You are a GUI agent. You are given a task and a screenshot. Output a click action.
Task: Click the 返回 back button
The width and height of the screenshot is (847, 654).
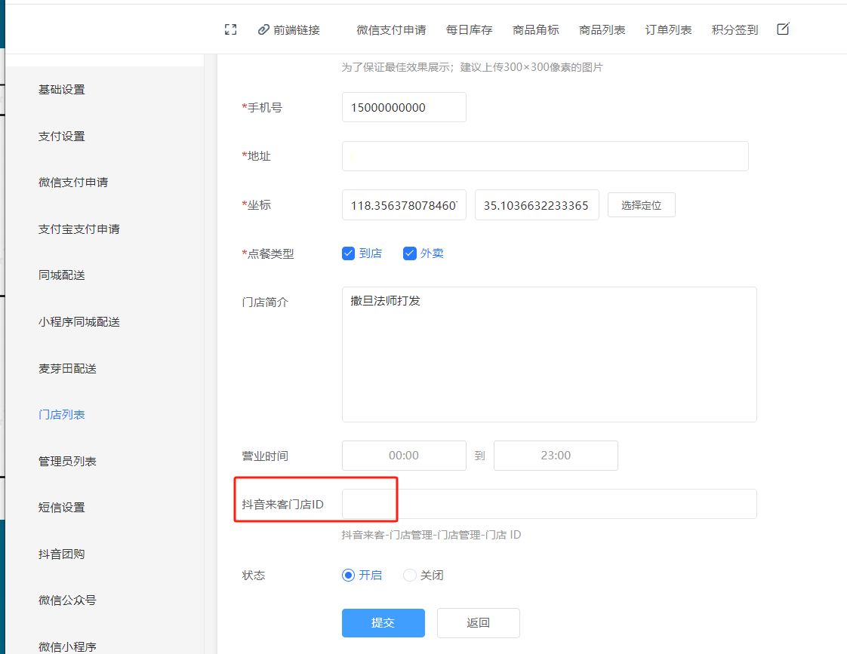point(478,623)
